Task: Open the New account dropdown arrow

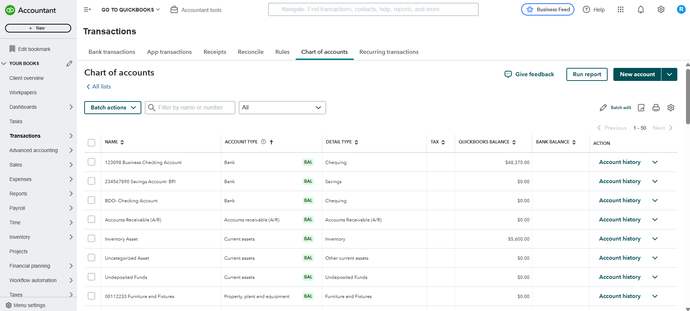Action: point(669,74)
